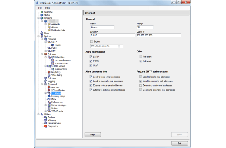
Task: Click the Lower IP field
Action: pos(113,35)
